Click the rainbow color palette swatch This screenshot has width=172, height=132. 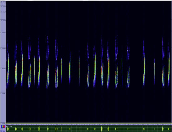point(3,126)
